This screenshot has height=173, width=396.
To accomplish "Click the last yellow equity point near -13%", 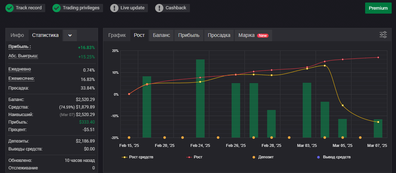I will click(378, 122).
